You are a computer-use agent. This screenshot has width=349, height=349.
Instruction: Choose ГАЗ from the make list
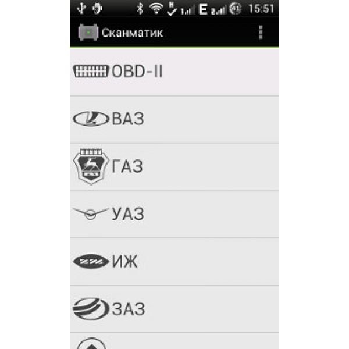pyautogui.click(x=174, y=167)
